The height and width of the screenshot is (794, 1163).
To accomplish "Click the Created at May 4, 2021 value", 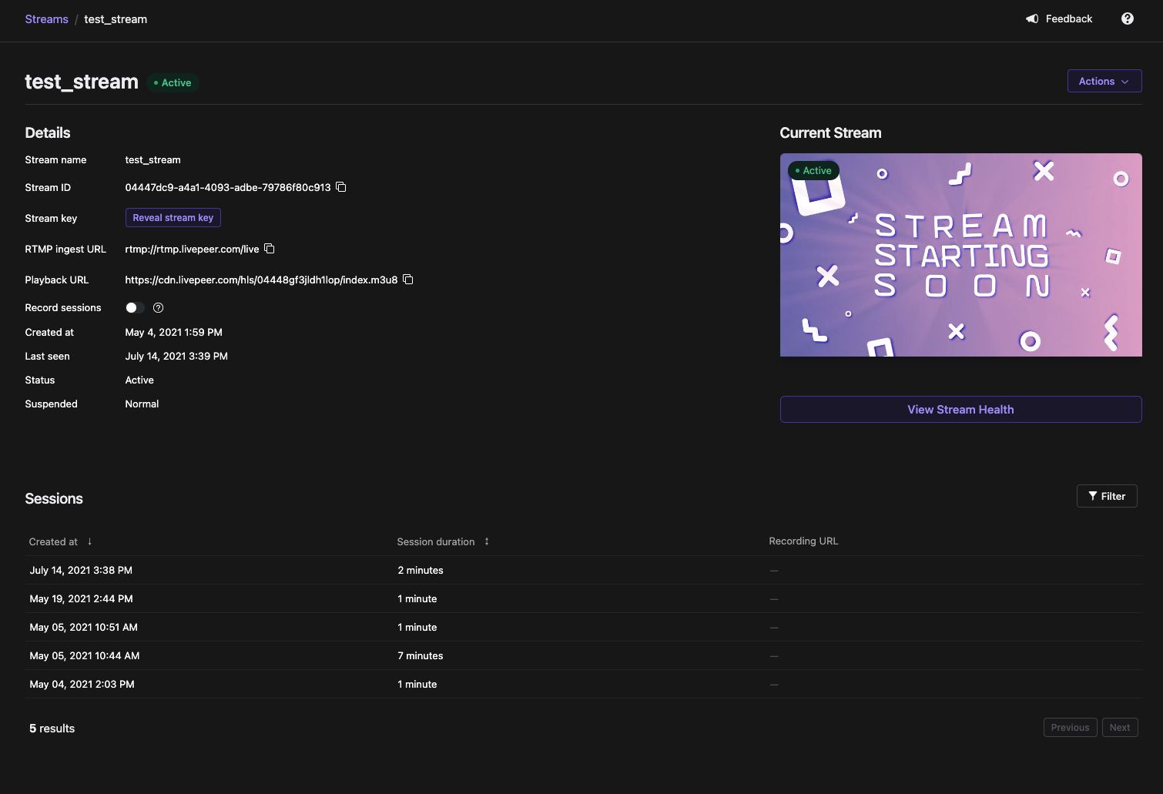I will point(173,332).
